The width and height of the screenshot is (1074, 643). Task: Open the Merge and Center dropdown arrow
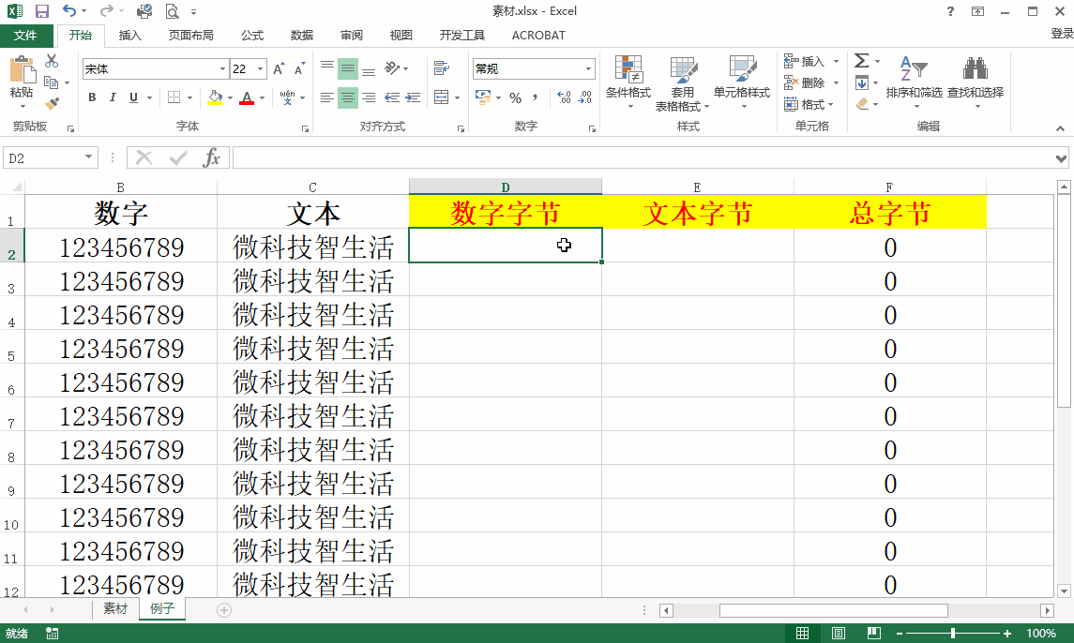coord(457,97)
